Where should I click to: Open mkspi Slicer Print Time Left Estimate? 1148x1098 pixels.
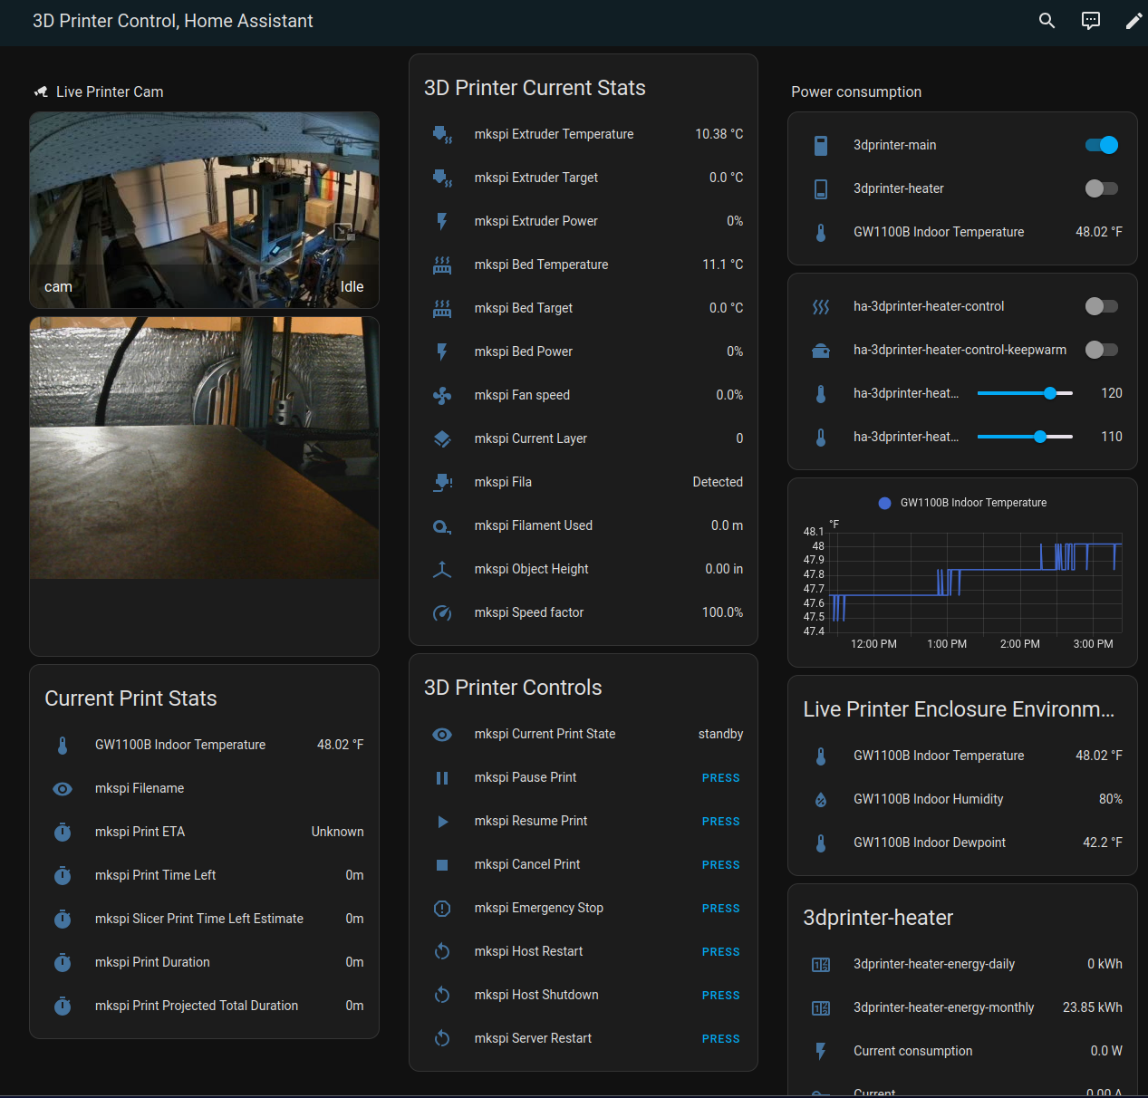[204, 919]
